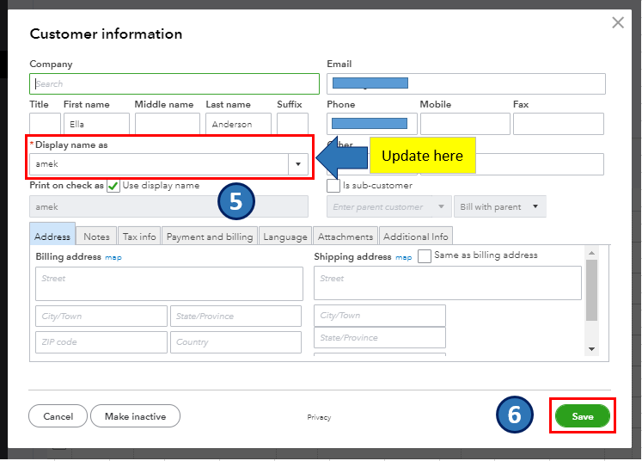The image size is (642, 461).
Task: Click the First name field containing Ella
Action: coord(96,124)
